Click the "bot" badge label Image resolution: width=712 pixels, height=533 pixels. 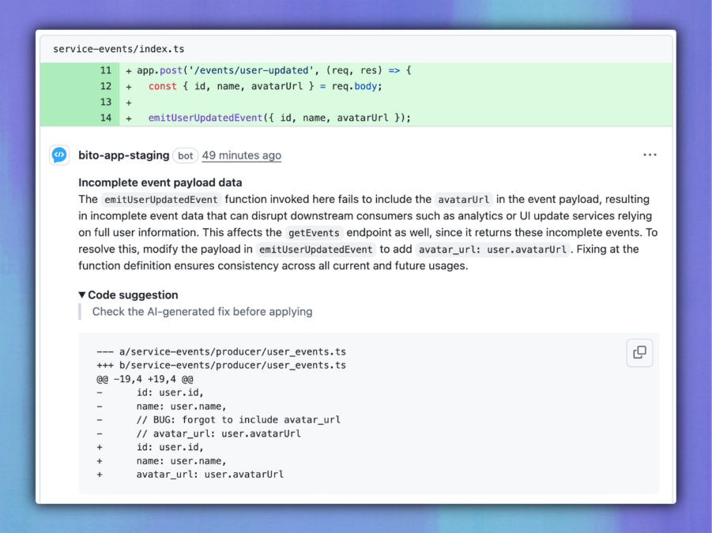point(186,156)
